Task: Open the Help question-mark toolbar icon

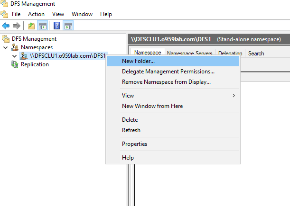Action: (x=57, y=26)
